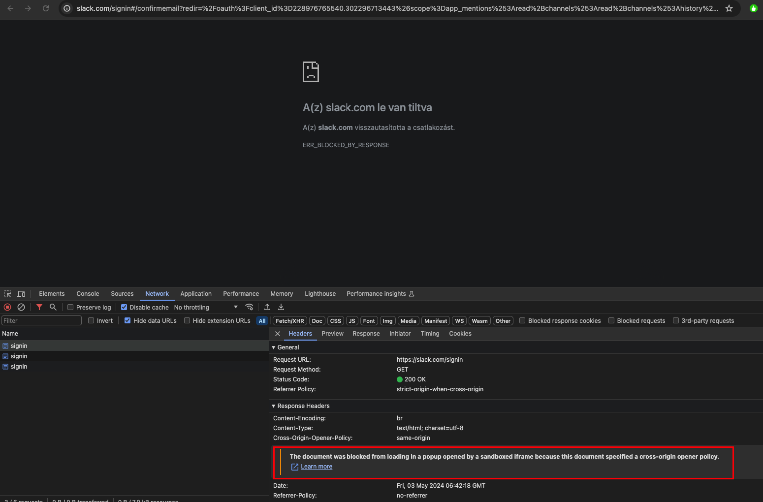Select the first signin request
763x502 pixels.
click(134, 346)
